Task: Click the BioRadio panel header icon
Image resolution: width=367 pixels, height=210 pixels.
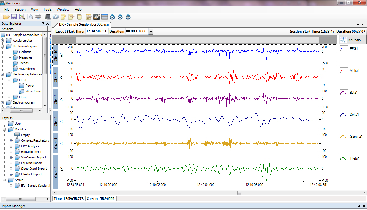Action: [343, 40]
